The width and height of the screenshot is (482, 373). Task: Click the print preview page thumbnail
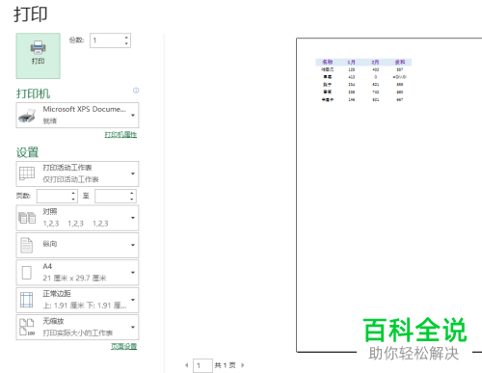pos(389,195)
